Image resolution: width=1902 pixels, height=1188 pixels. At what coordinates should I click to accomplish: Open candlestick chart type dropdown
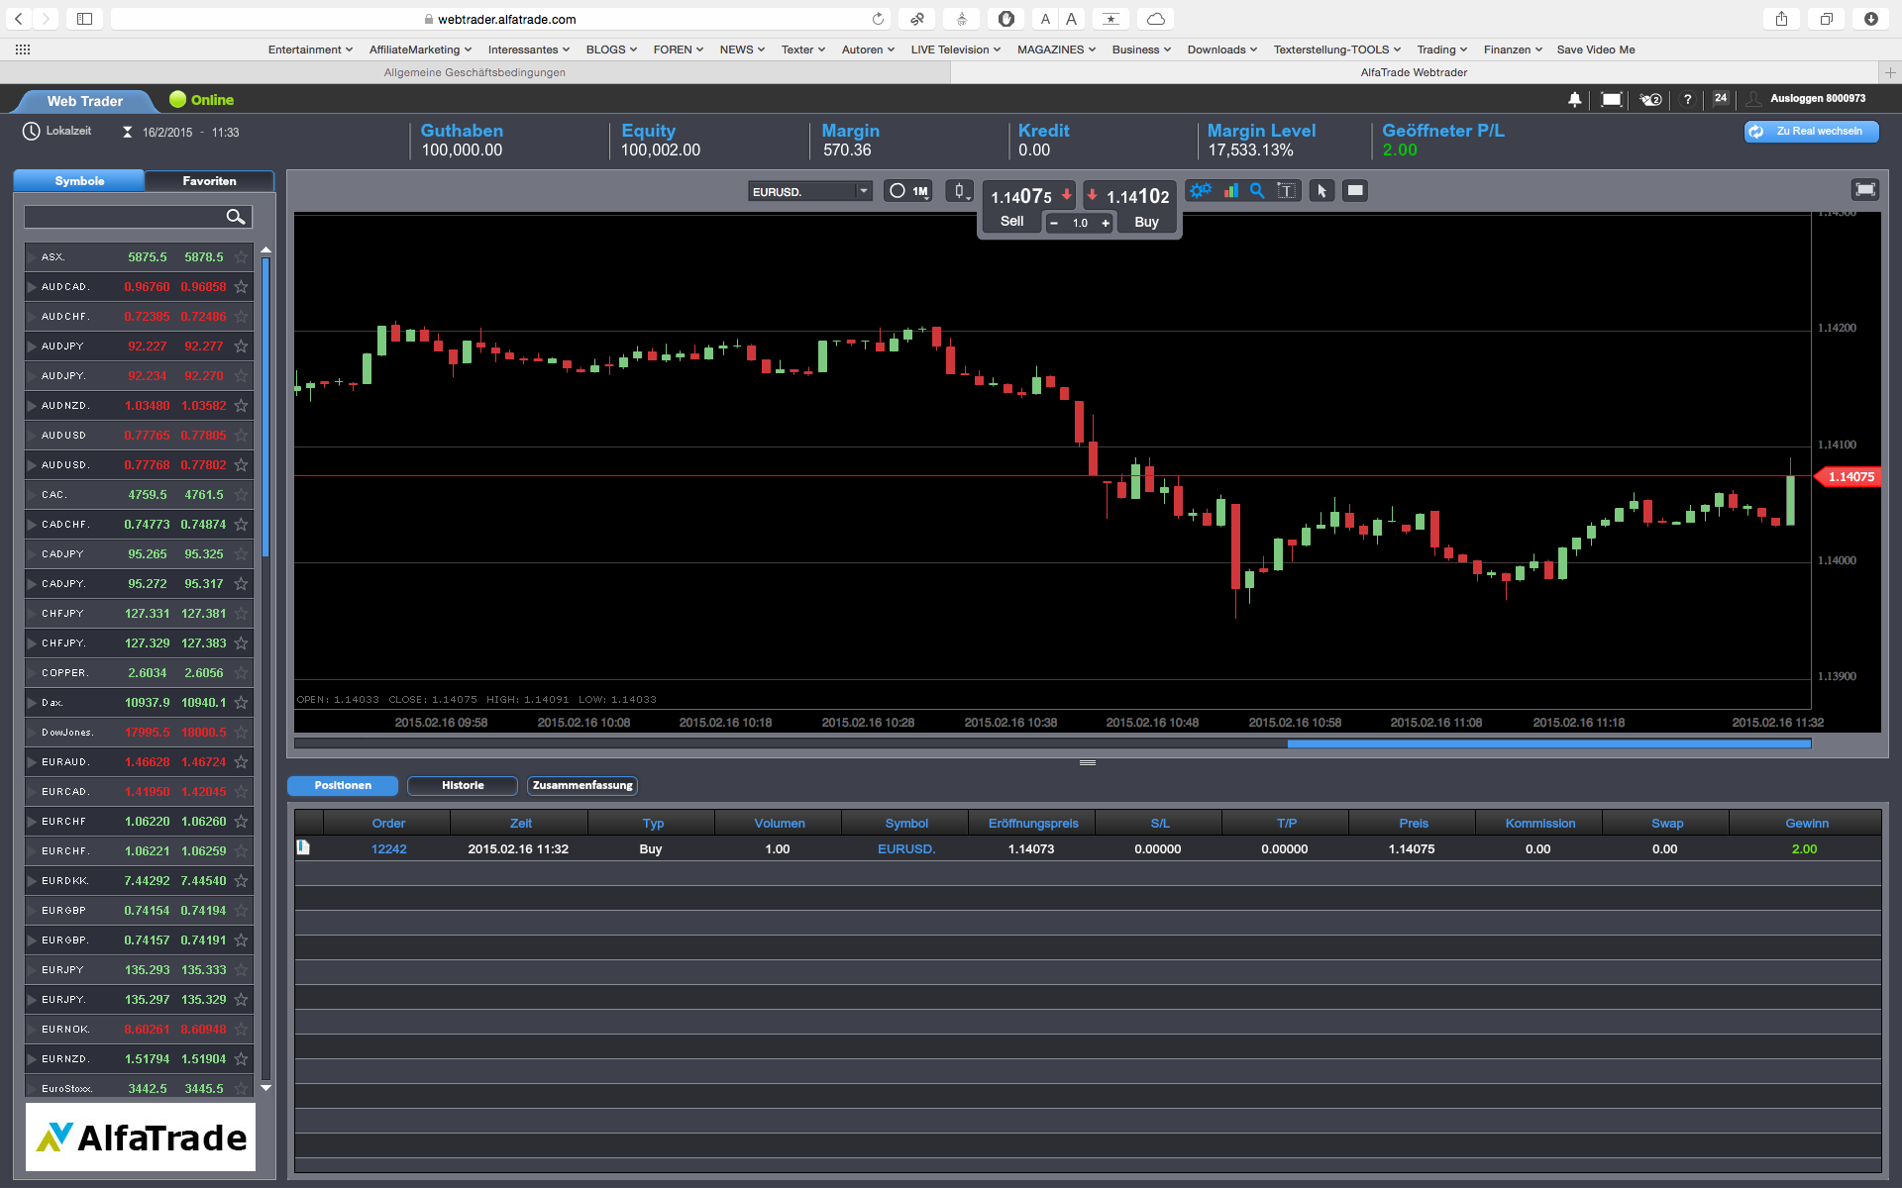pos(959,191)
